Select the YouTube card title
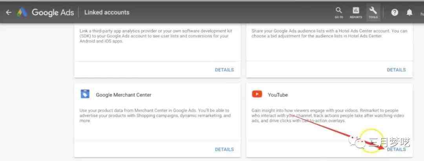Screen dimensions: 424x161 tap(278, 95)
